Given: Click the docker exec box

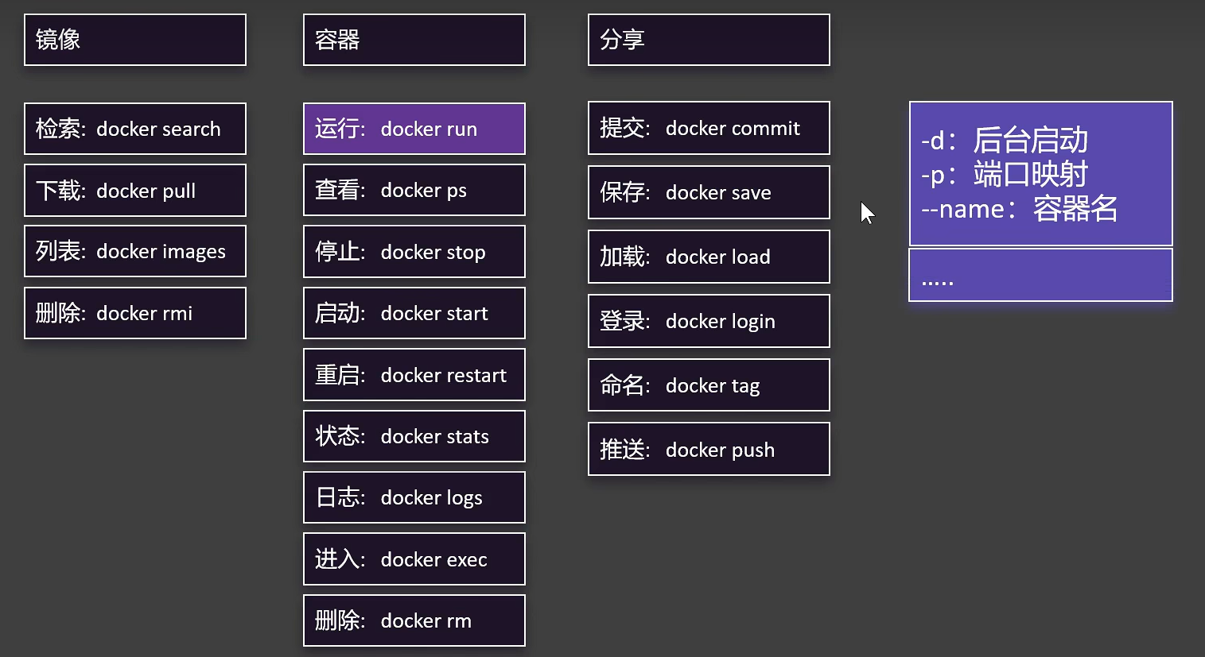Looking at the screenshot, I should pyautogui.click(x=414, y=558).
